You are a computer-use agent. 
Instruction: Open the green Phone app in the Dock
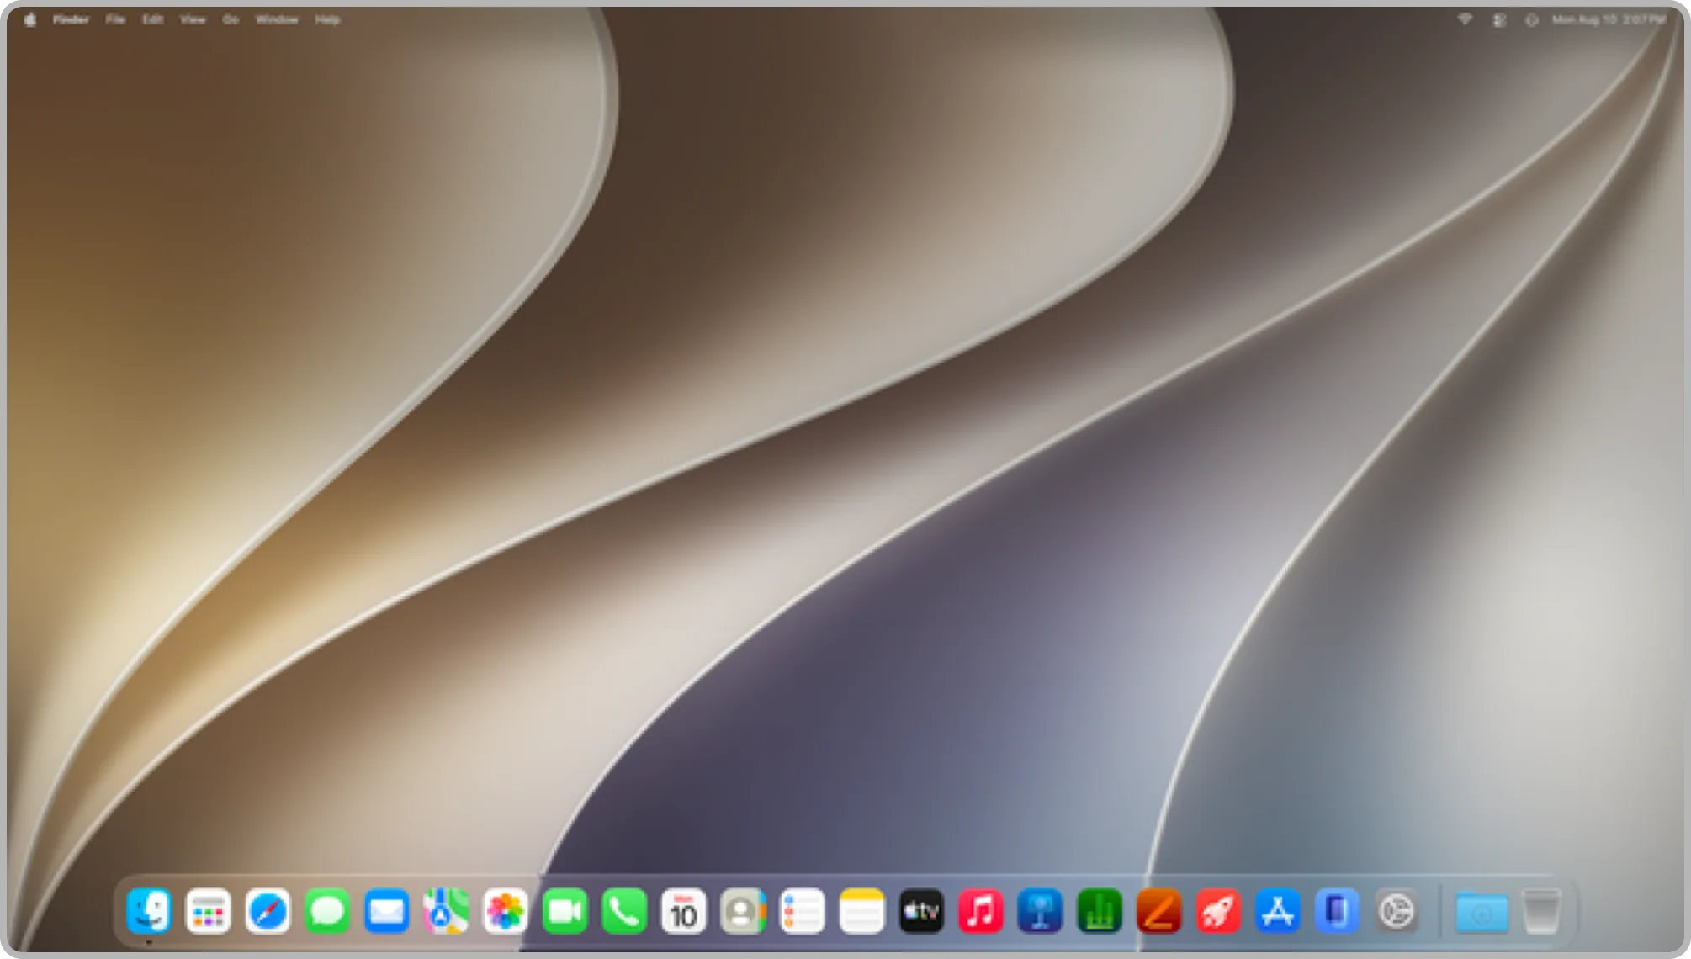[624, 911]
